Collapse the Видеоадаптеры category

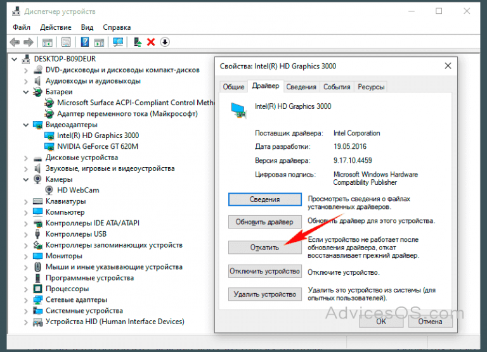point(26,125)
